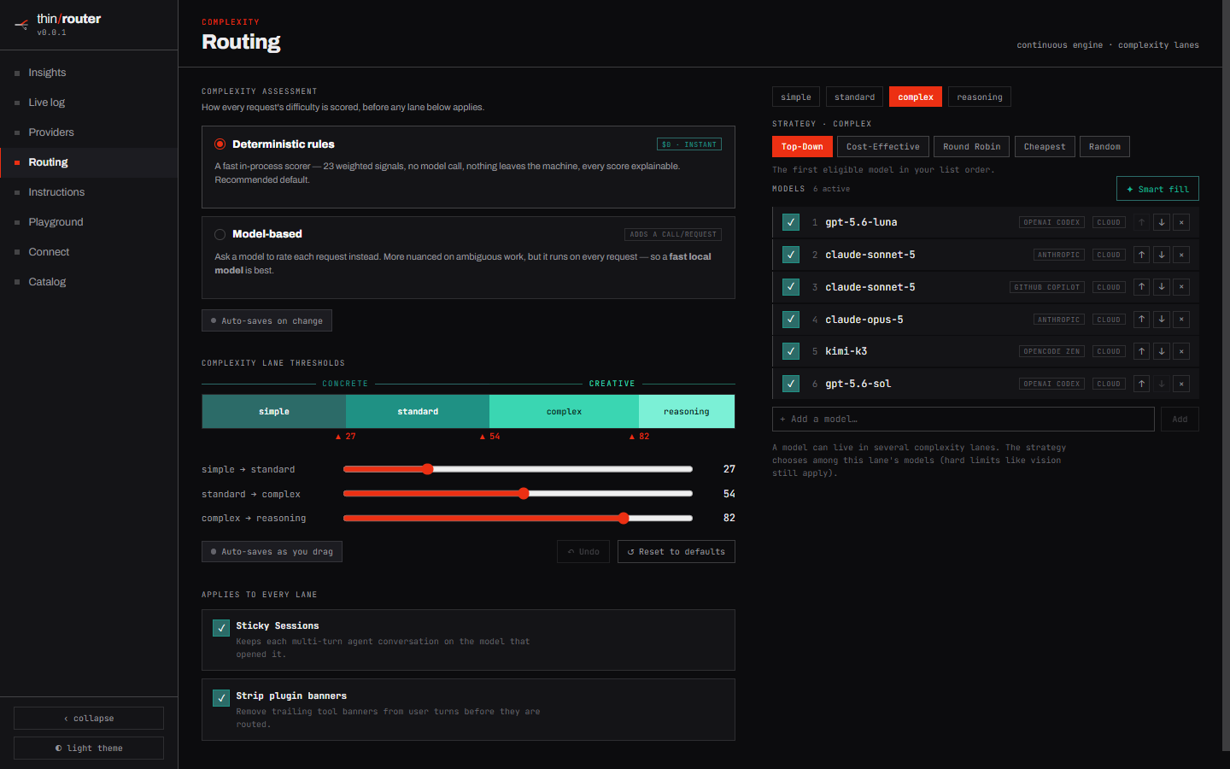Toggle Strip plugin banners checkbox
The image size is (1230, 769).
pyautogui.click(x=221, y=698)
